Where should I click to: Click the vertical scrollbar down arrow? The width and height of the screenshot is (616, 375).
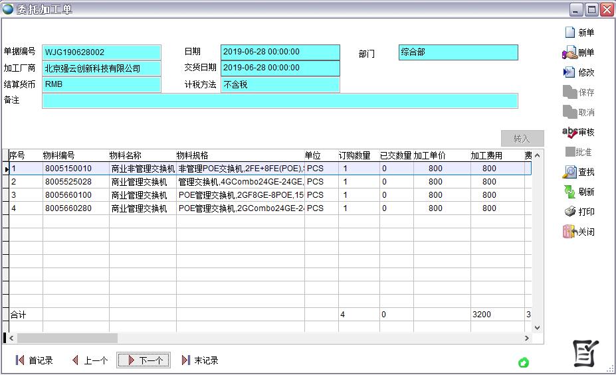[537, 327]
